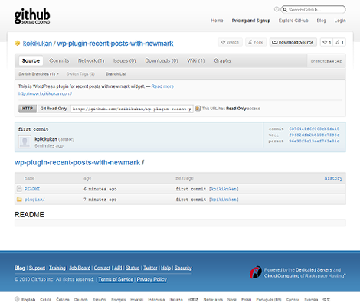Select Git Read-Only clone option

[x=54, y=109]
